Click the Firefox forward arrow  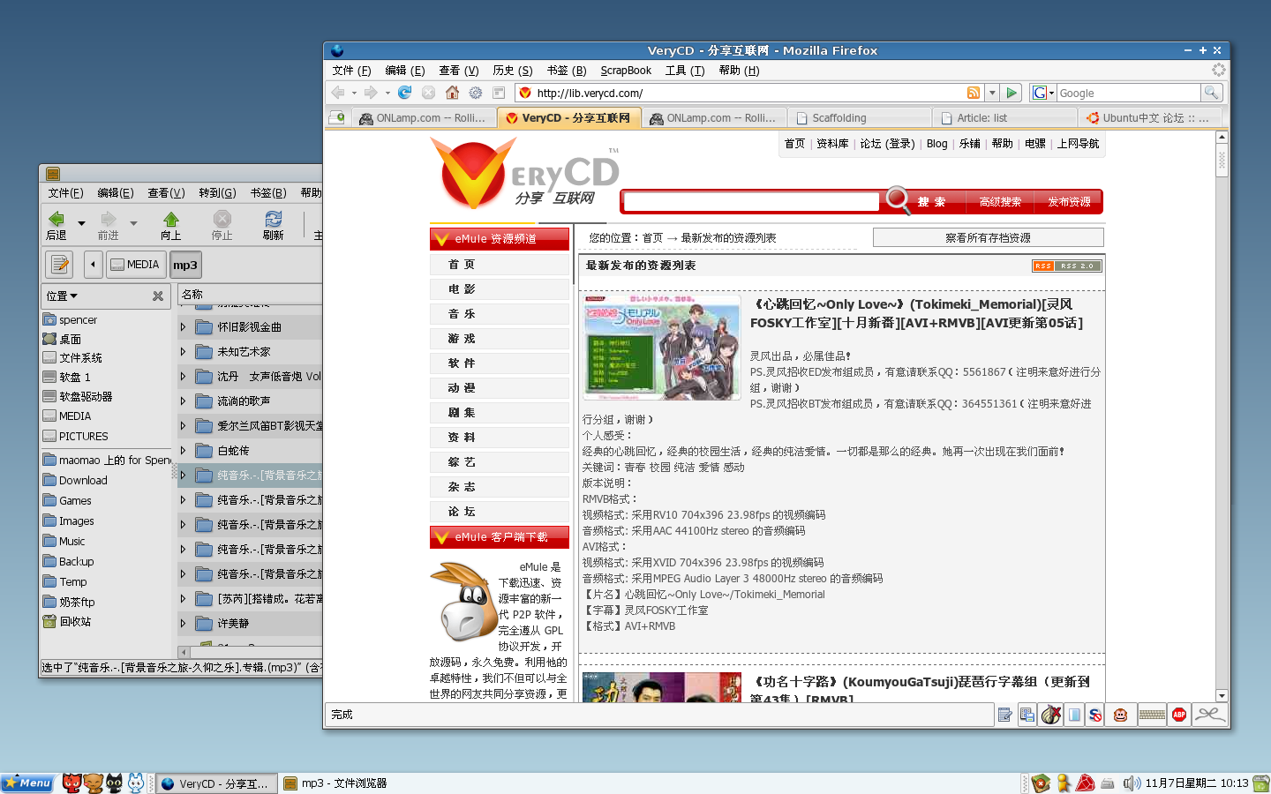coord(371,93)
